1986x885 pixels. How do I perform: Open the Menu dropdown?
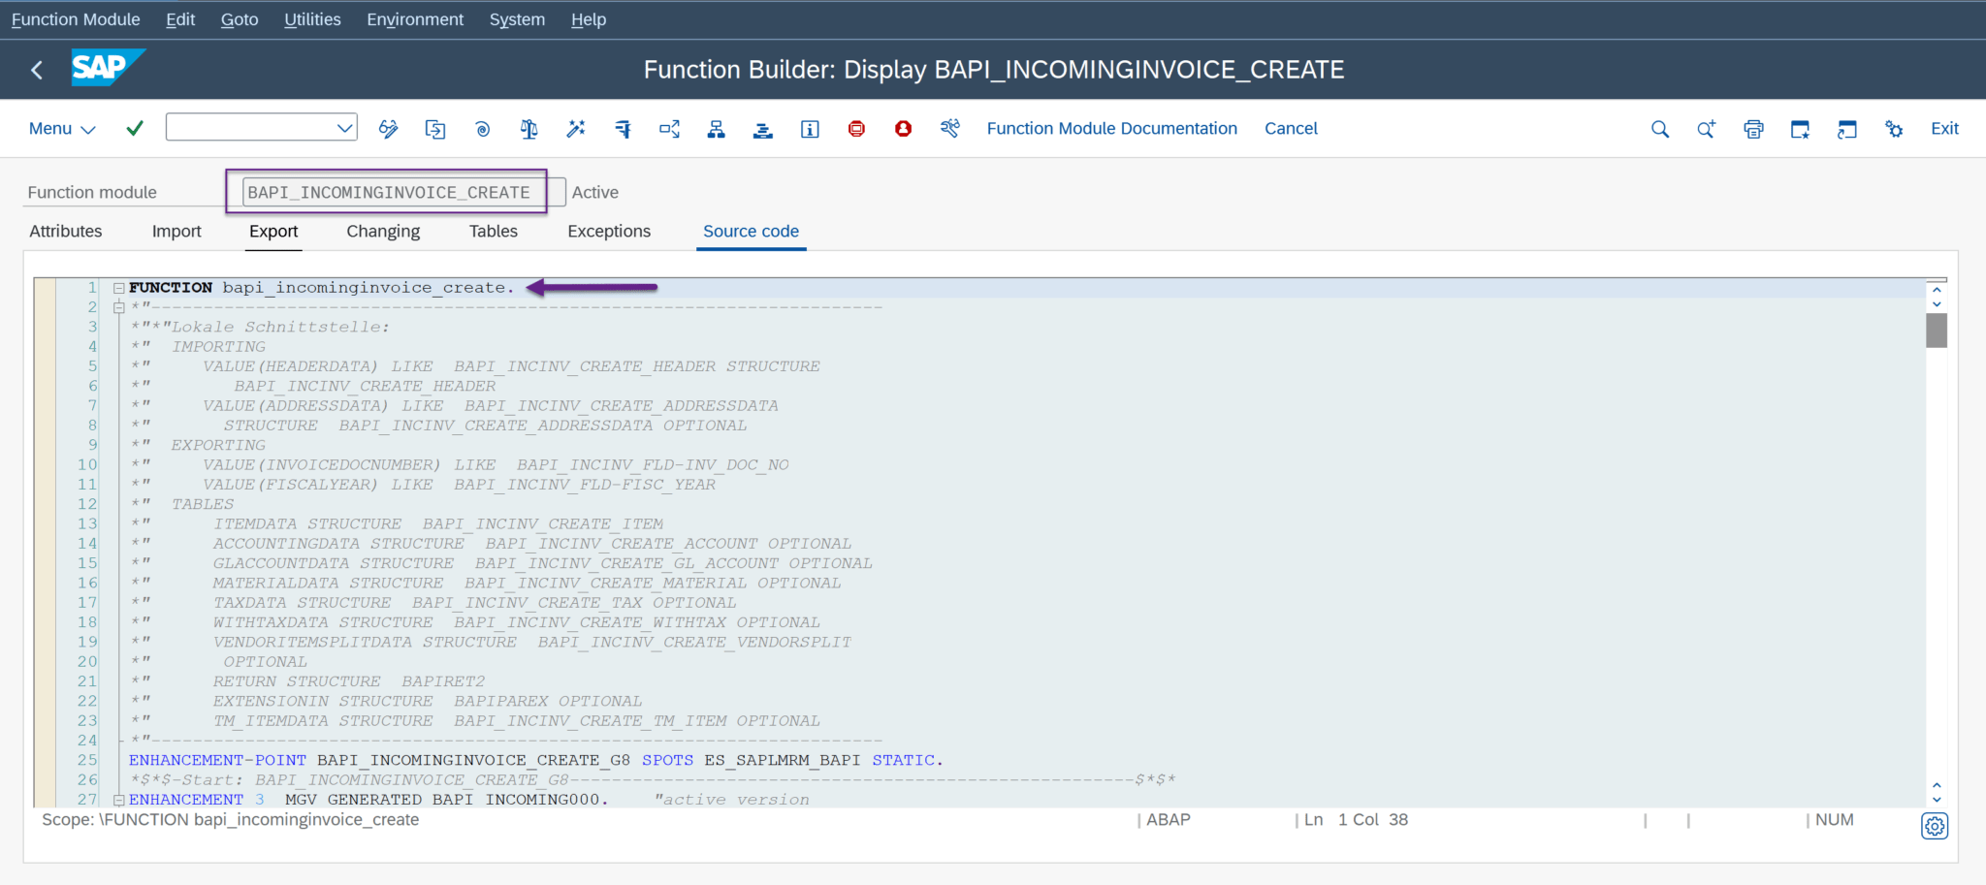click(x=60, y=127)
